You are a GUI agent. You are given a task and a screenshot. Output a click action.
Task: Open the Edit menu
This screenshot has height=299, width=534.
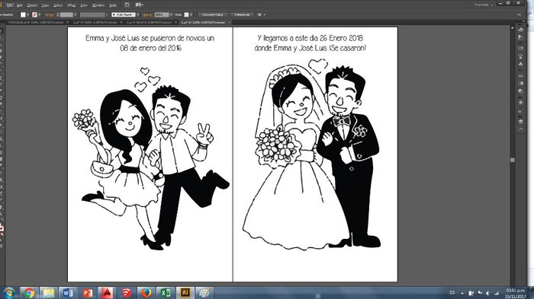click(20, 5)
